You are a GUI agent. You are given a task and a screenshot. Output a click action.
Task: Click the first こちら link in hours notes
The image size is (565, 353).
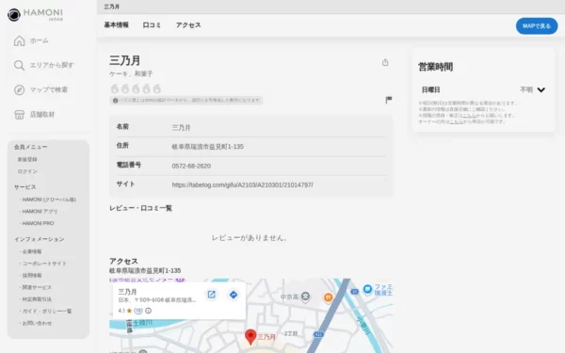469,115
